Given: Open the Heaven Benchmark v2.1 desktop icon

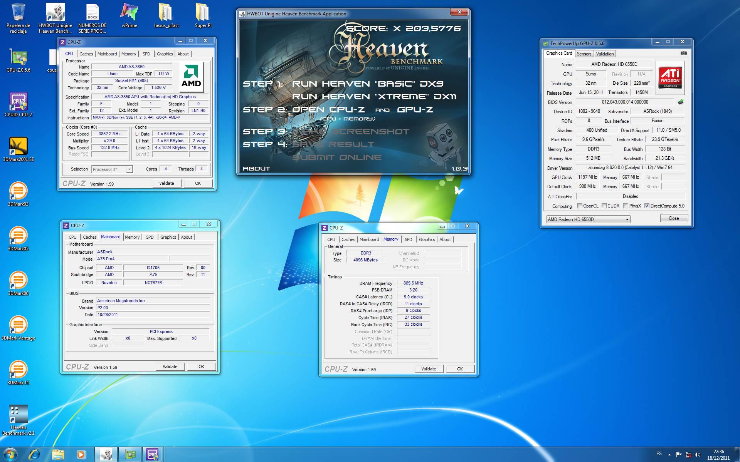Looking at the screenshot, I should [18, 420].
